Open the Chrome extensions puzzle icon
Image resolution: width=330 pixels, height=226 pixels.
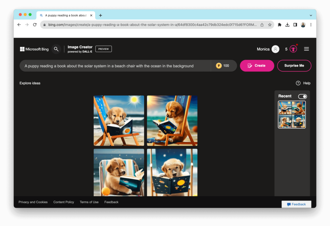point(279,24)
